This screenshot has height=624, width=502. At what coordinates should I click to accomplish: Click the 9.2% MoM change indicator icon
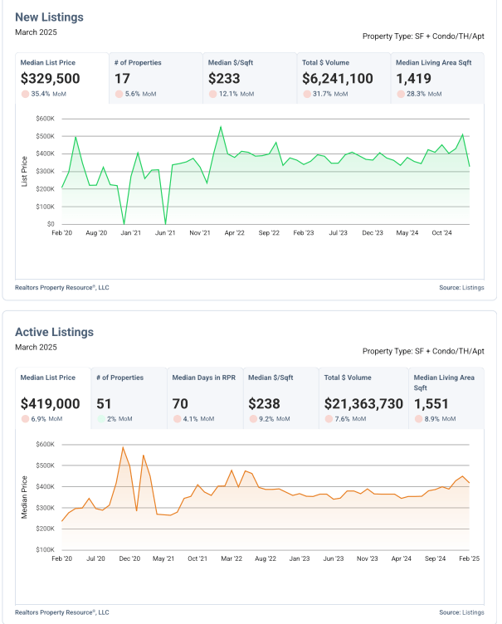pyautogui.click(x=254, y=419)
